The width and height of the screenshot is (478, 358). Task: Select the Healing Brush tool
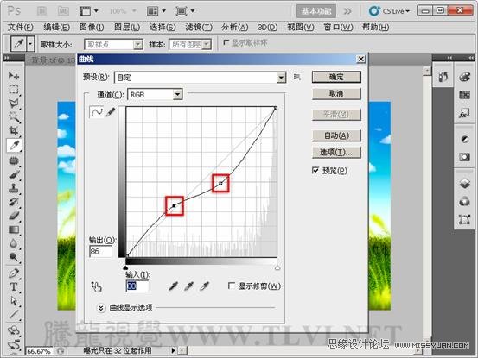[14, 160]
